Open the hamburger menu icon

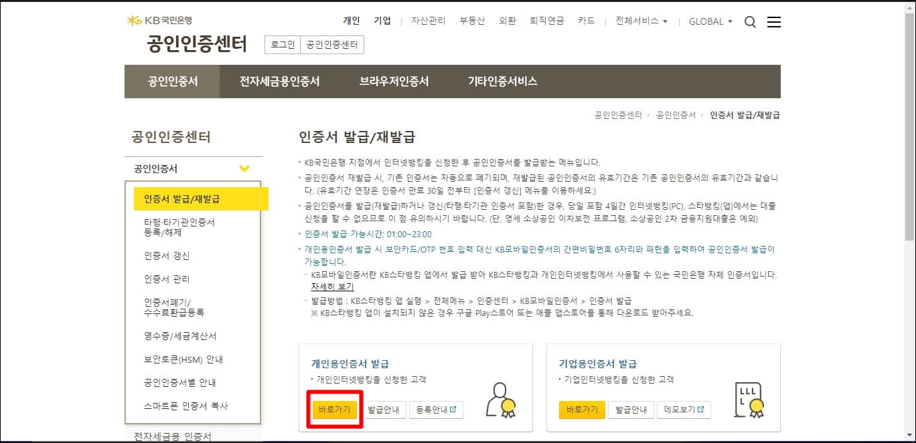[774, 22]
